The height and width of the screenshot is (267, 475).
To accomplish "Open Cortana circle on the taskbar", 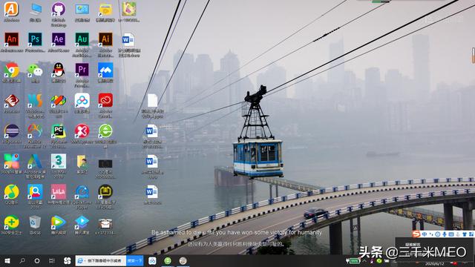I will 37,260.
